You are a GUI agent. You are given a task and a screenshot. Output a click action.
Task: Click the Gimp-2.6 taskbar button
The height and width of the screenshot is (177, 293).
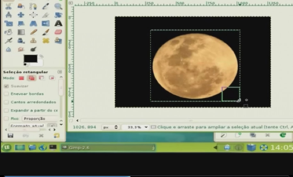click(108, 147)
